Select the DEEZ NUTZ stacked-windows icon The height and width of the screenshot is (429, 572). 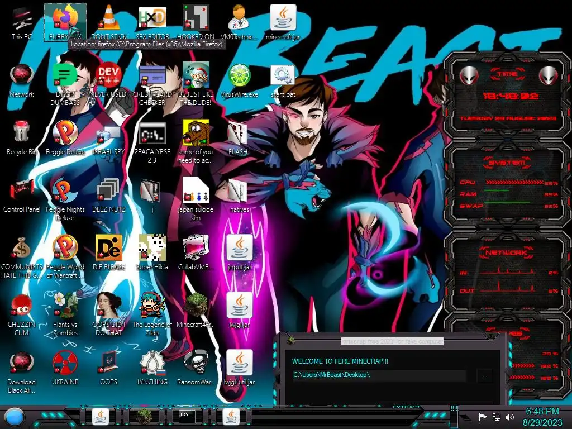coord(109,196)
